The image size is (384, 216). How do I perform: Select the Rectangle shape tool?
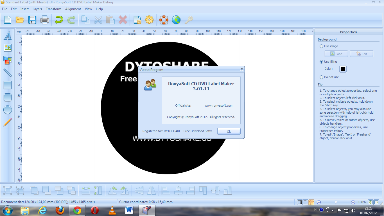pos(8,85)
